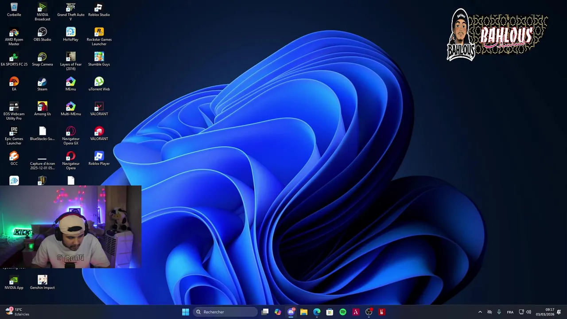Select the BlueStacks-Su... file icon
Viewport: 567px width, 319px height.
(x=42, y=134)
